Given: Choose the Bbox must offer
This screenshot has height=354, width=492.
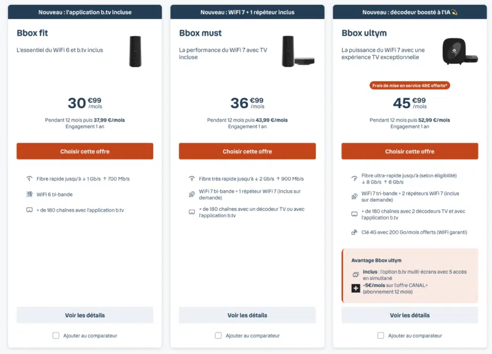Looking at the screenshot, I should (x=247, y=152).
